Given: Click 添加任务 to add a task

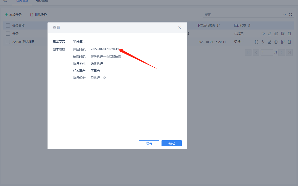Looking at the screenshot, I should coord(13,15).
